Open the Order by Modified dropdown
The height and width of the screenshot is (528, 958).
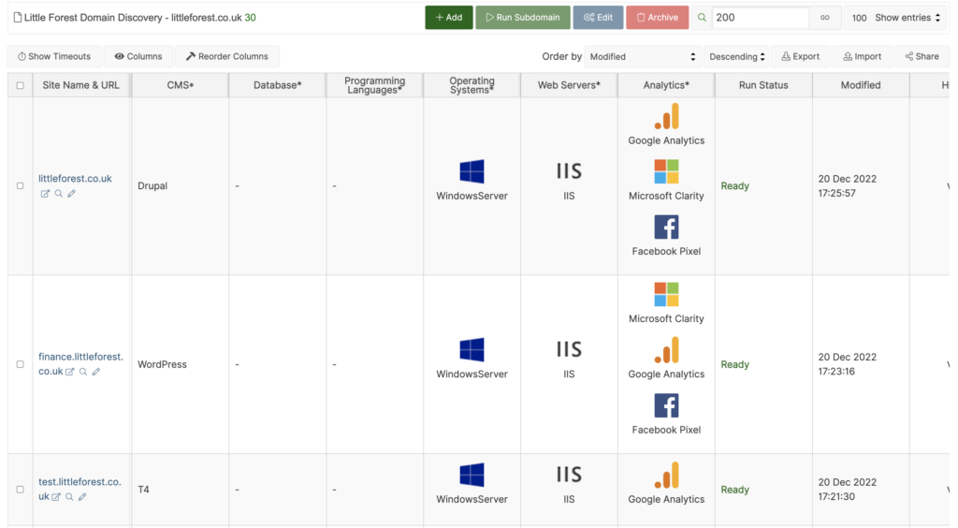pyautogui.click(x=643, y=56)
